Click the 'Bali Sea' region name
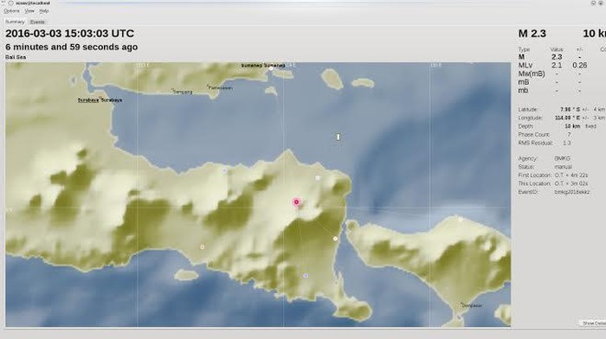The width and height of the screenshot is (606, 339). point(16,57)
